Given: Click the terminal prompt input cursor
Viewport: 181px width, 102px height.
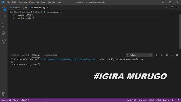Looking at the screenshot, I should point(39,65).
